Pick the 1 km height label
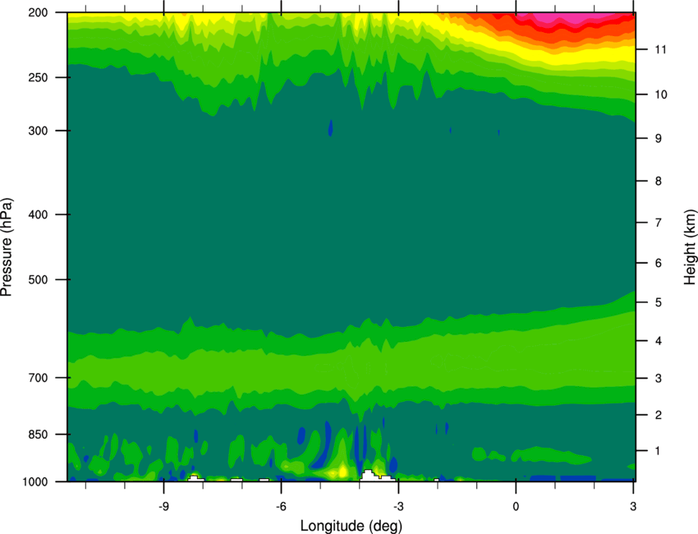The height and width of the screenshot is (534, 698). tap(658, 451)
